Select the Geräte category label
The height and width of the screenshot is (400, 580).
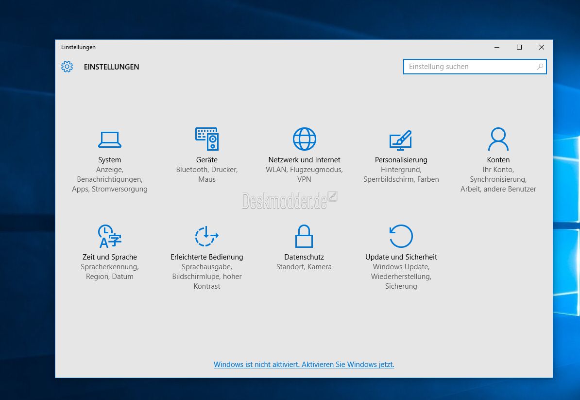[x=207, y=160]
